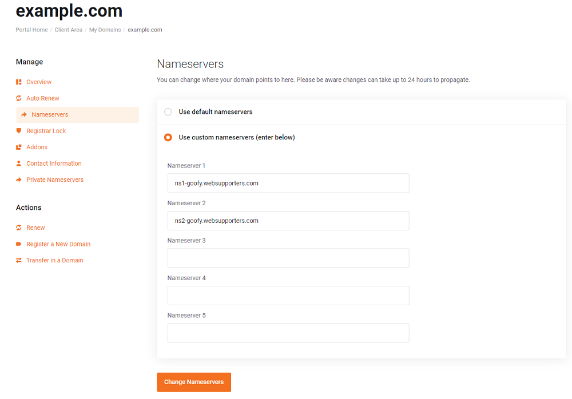
Task: Select Use default nameservers radio button
Action: click(168, 112)
